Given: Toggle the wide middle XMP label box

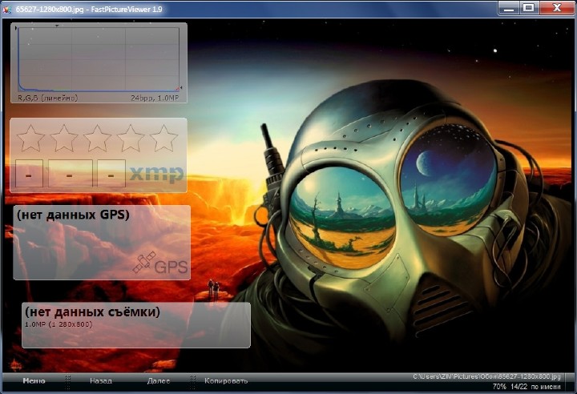Looking at the screenshot, I should pyautogui.click(x=70, y=174).
